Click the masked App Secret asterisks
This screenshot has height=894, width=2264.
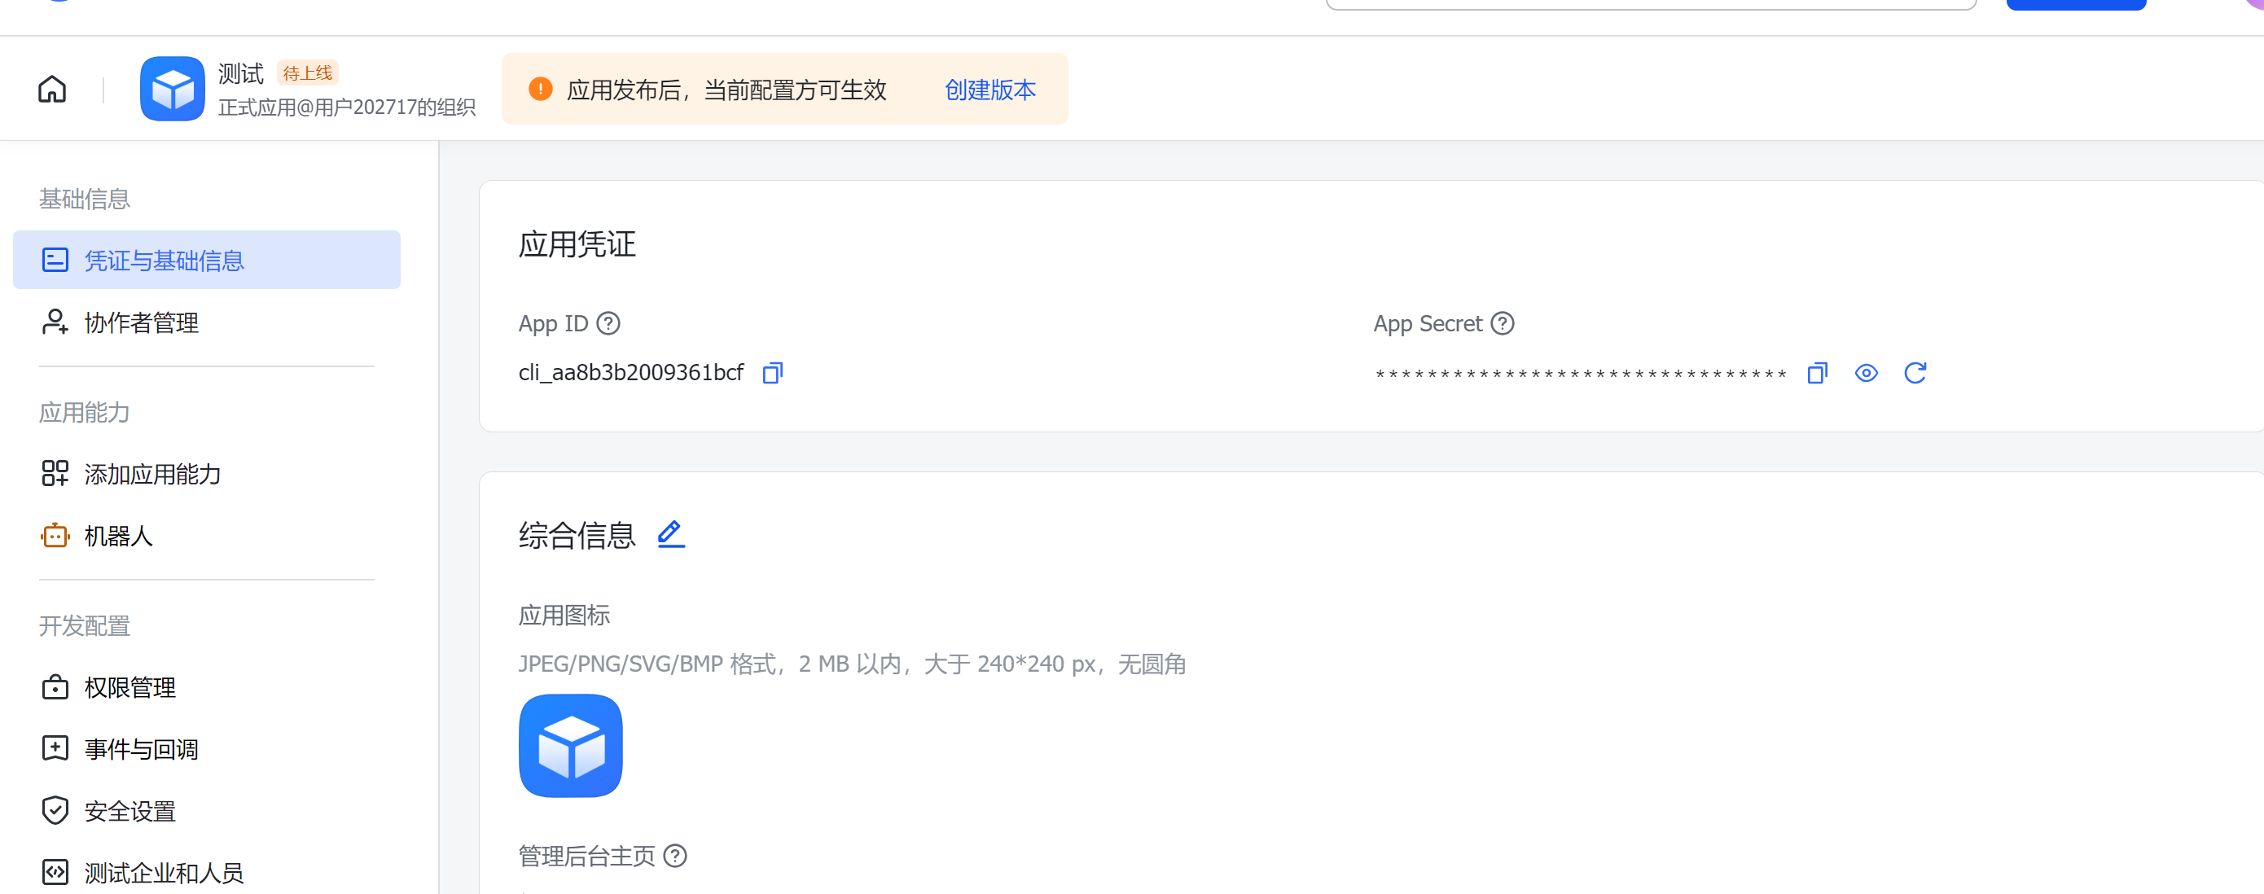[x=1580, y=375]
